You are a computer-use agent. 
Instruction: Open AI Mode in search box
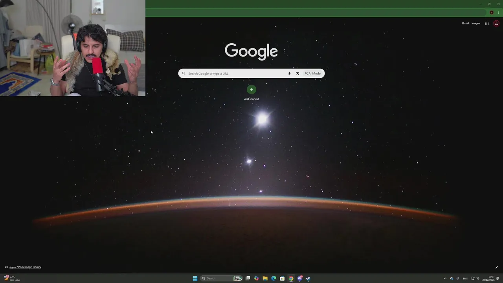313,74
